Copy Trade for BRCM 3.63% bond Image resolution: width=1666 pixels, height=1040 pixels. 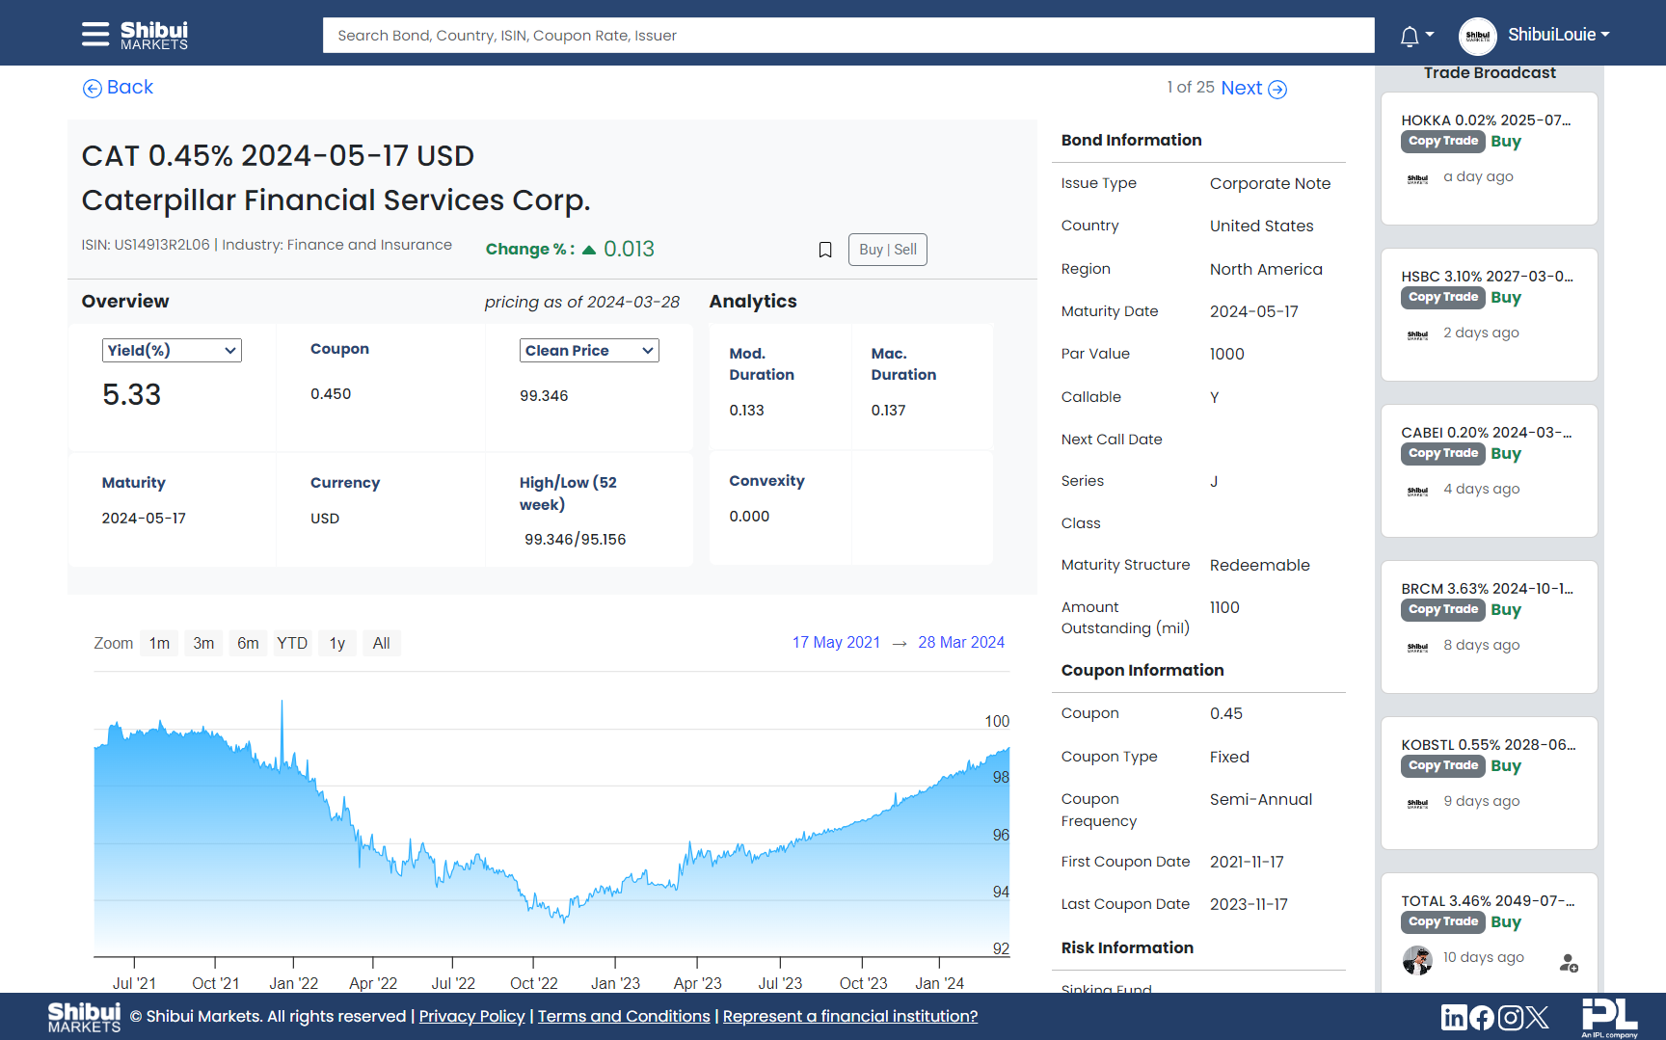pos(1443,610)
